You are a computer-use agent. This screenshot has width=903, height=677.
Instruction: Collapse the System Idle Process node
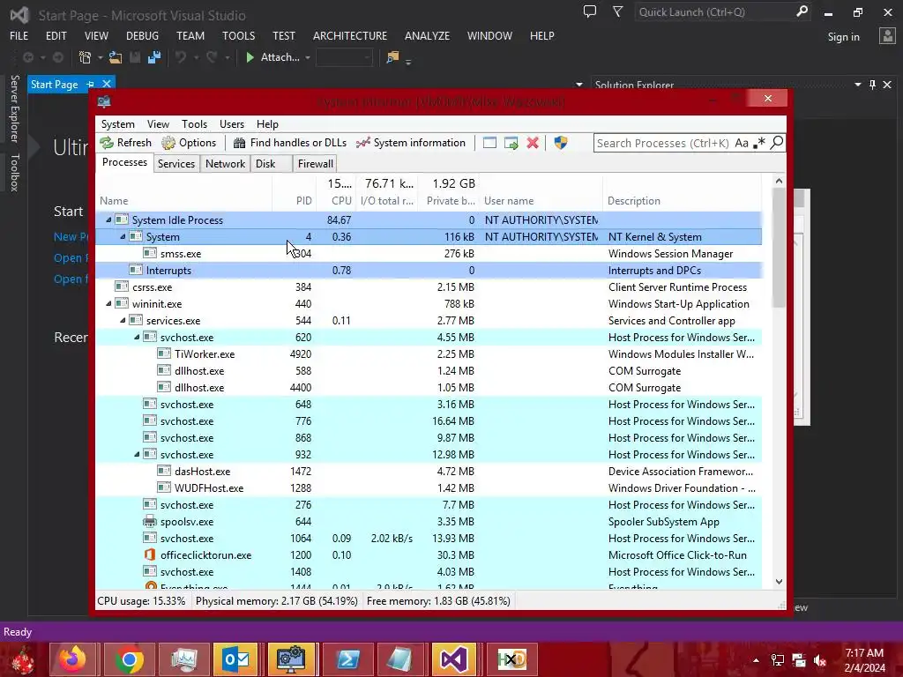(108, 219)
